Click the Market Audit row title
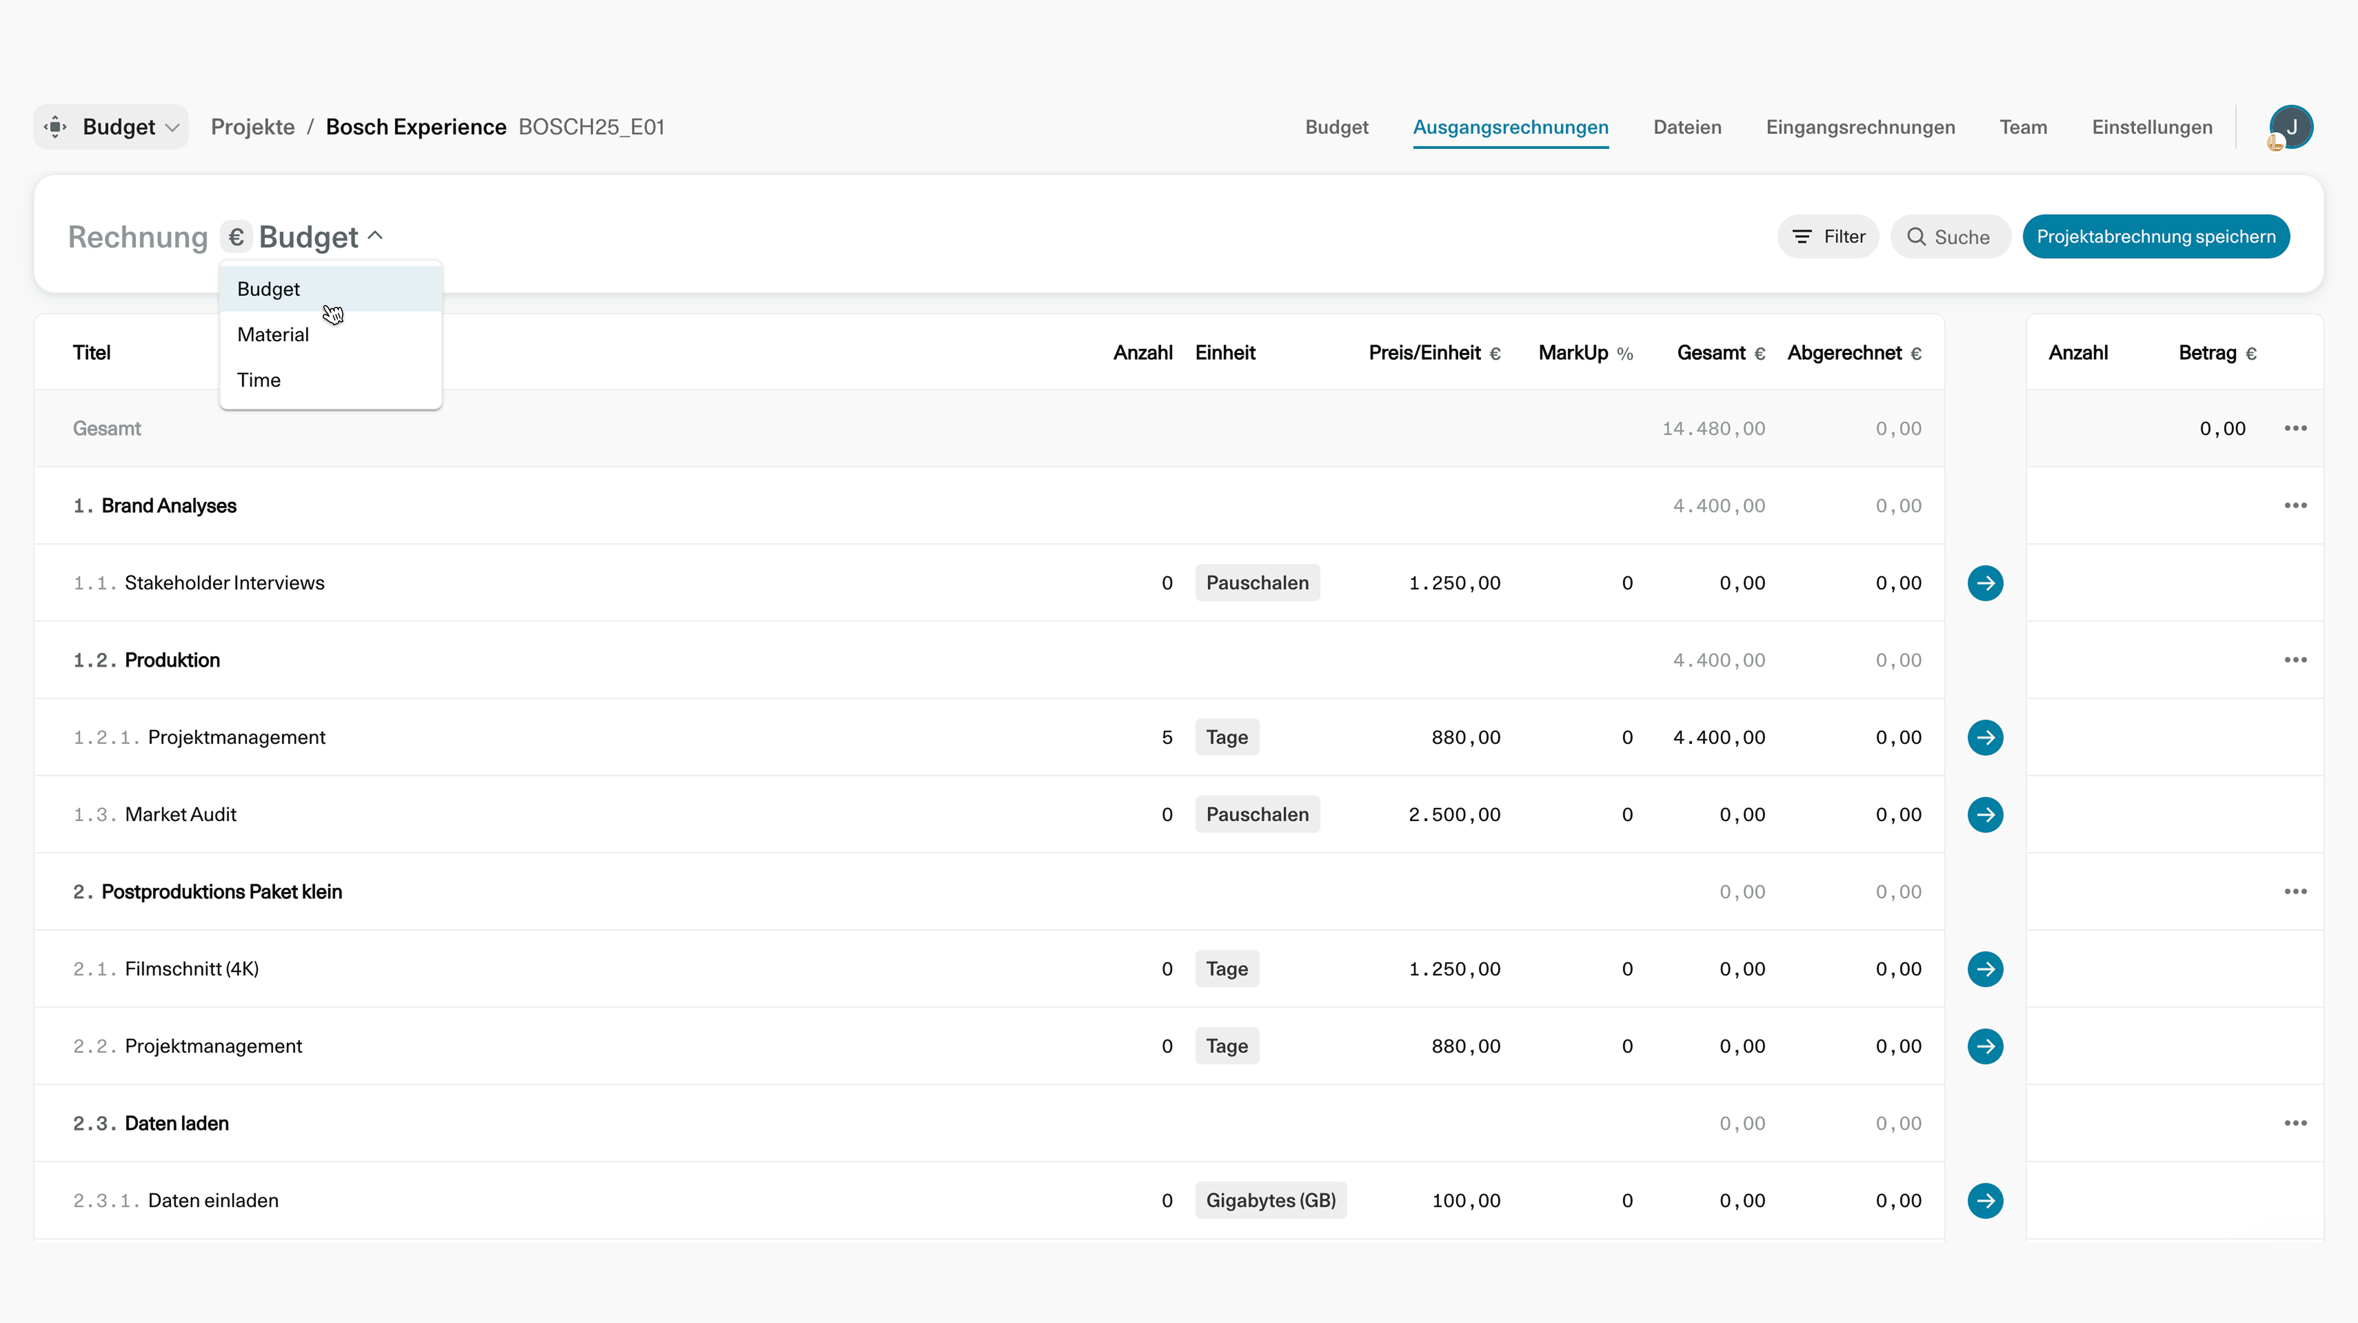 tap(180, 814)
